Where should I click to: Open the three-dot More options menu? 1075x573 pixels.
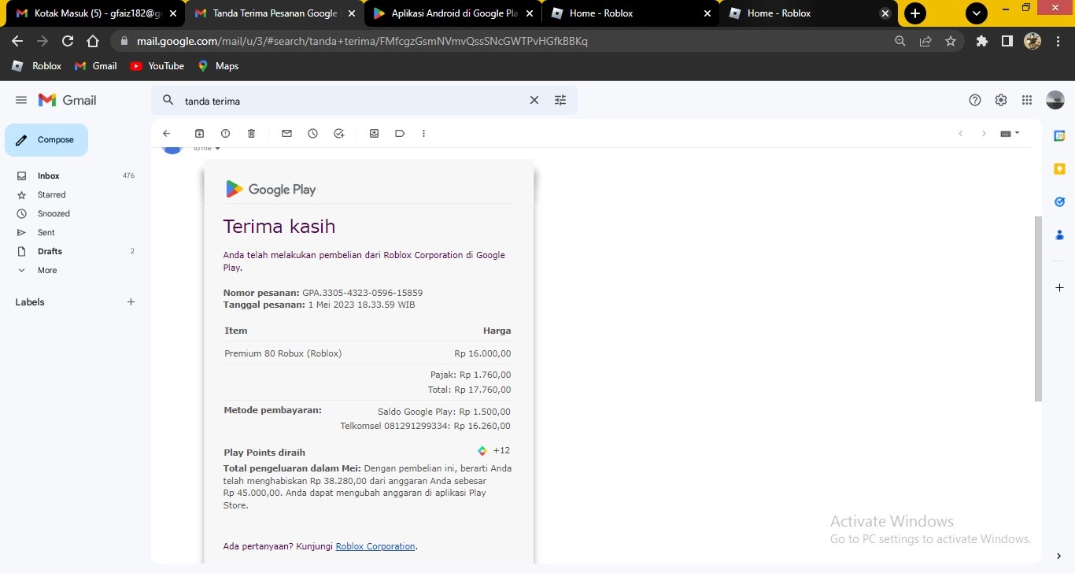click(x=423, y=134)
